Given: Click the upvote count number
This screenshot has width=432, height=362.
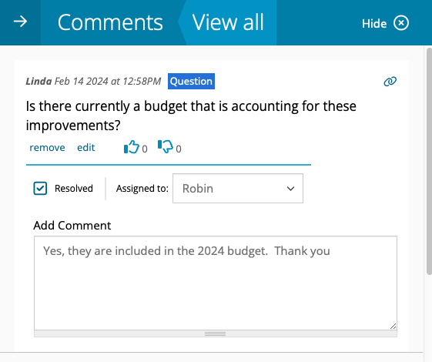Looking at the screenshot, I should click(145, 149).
